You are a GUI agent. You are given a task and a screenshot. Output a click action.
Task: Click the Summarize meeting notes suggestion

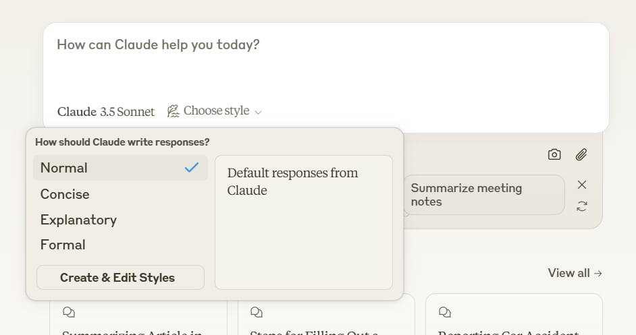click(483, 195)
